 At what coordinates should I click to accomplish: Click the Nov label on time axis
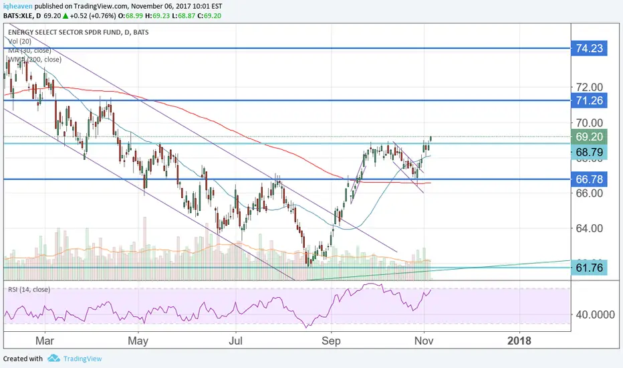click(x=424, y=341)
